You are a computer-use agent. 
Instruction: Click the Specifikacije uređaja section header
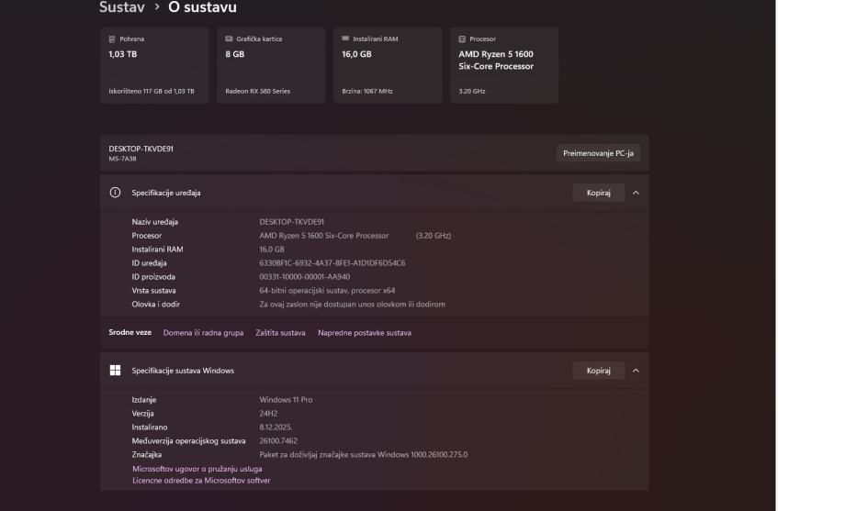pyautogui.click(x=374, y=193)
